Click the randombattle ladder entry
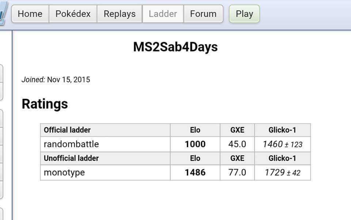The width and height of the screenshot is (351, 220). pos(71,144)
